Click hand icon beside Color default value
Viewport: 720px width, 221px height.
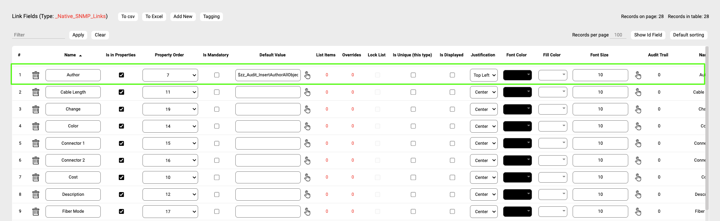point(307,126)
